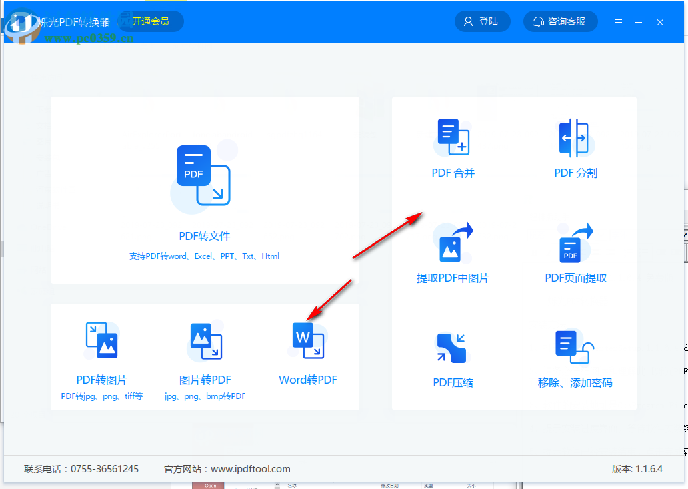
Task: Open the PDF分割 (PDF Split) tool
Action: (575, 147)
